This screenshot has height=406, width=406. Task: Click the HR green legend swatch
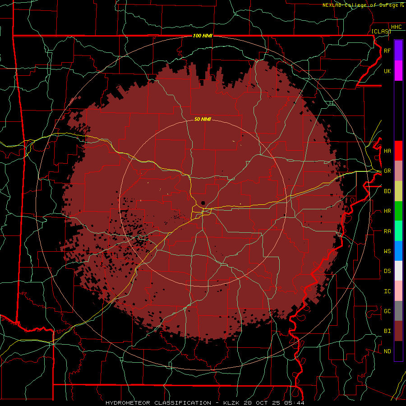coord(398,211)
